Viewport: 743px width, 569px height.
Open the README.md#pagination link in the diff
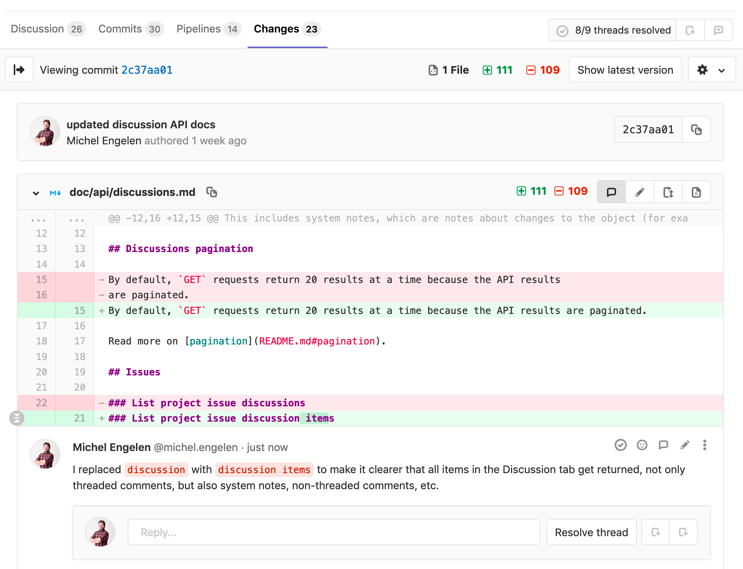316,341
